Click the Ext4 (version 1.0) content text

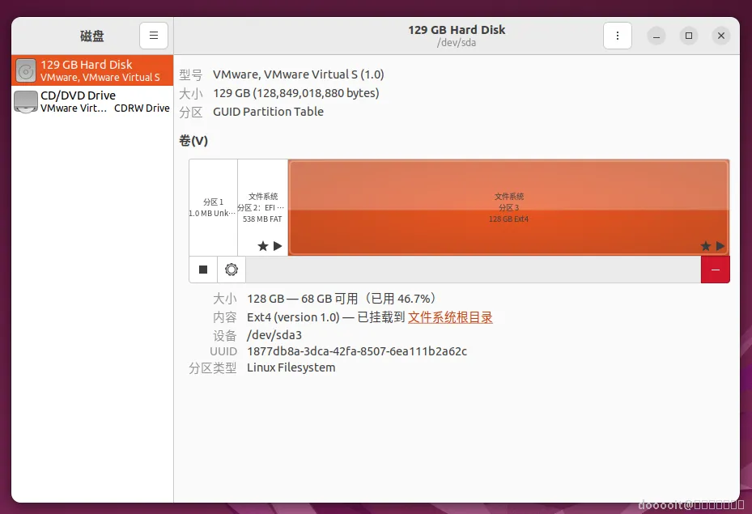[x=293, y=317]
